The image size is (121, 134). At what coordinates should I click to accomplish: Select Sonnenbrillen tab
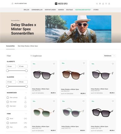[10, 46]
